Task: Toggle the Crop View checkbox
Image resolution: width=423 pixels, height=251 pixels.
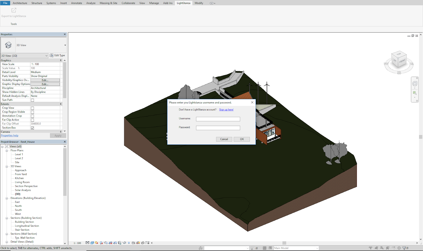Action: click(x=33, y=108)
